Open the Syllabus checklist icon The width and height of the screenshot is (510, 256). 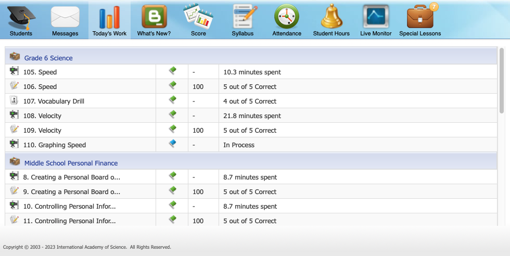[x=243, y=17]
